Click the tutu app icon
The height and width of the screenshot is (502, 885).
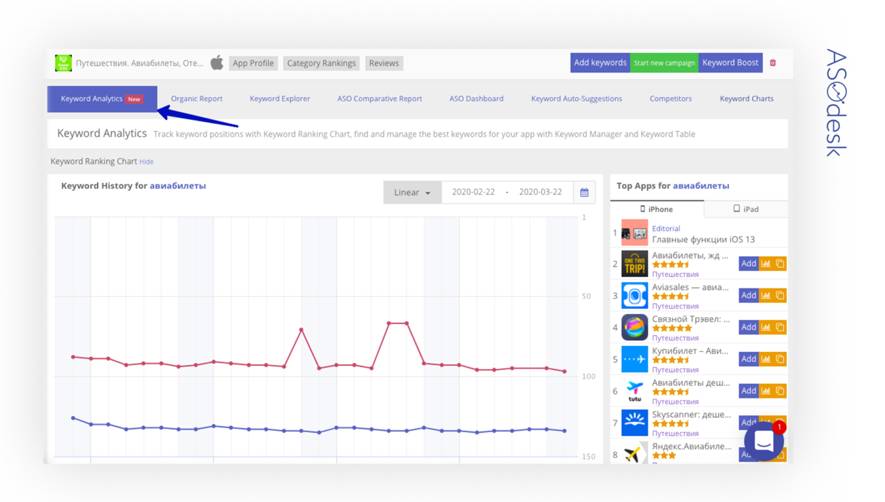click(x=634, y=391)
